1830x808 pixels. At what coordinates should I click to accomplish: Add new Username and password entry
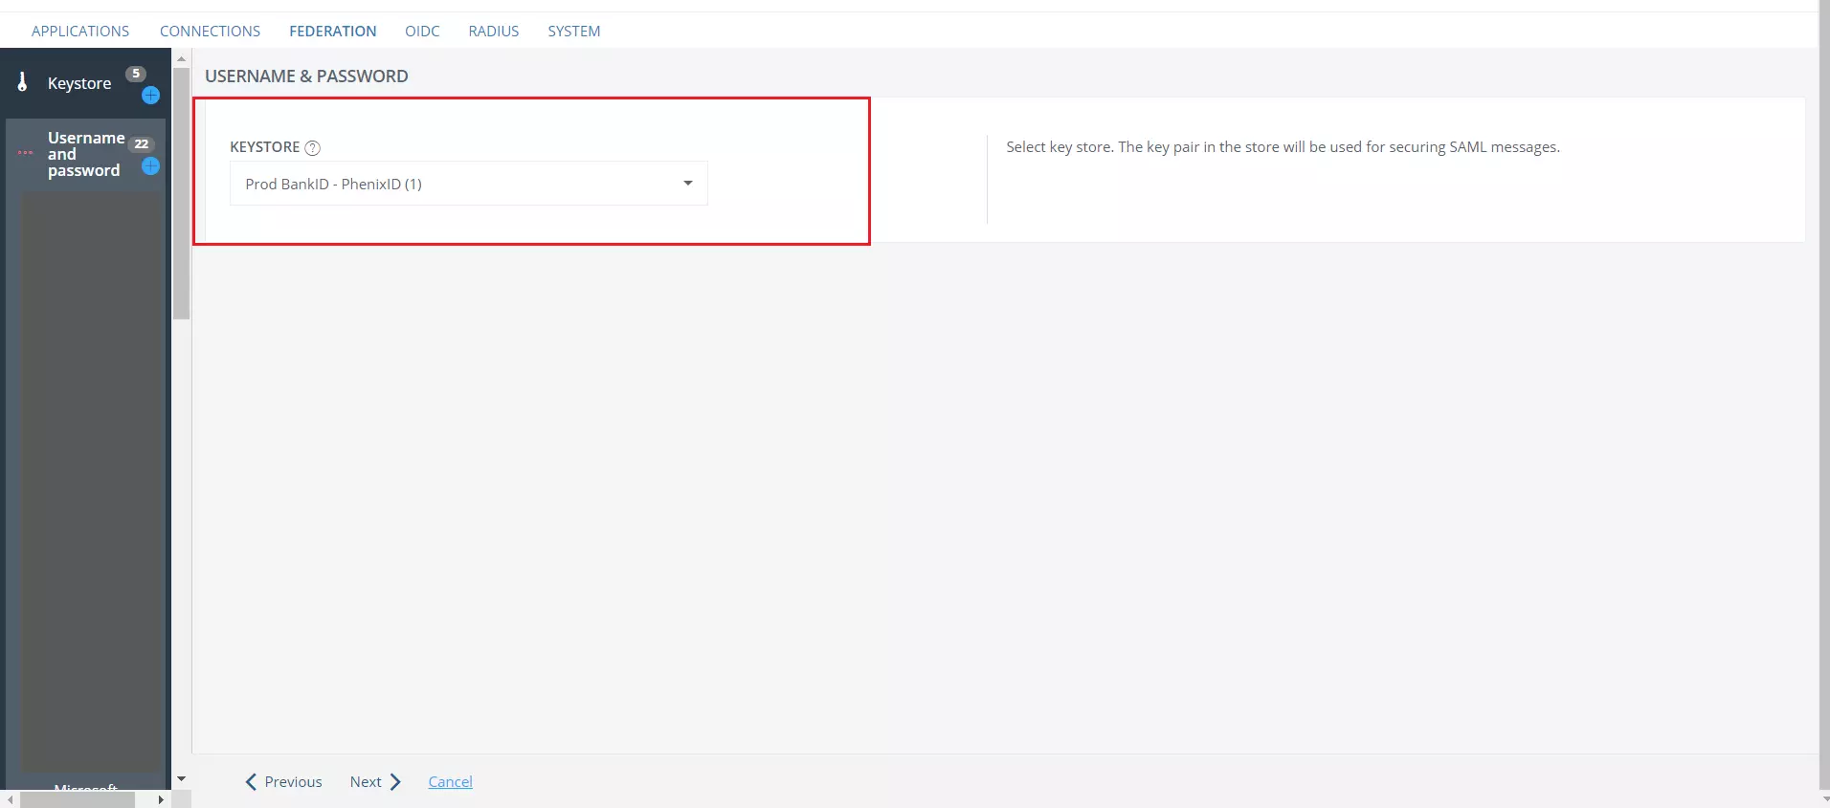pos(150,166)
